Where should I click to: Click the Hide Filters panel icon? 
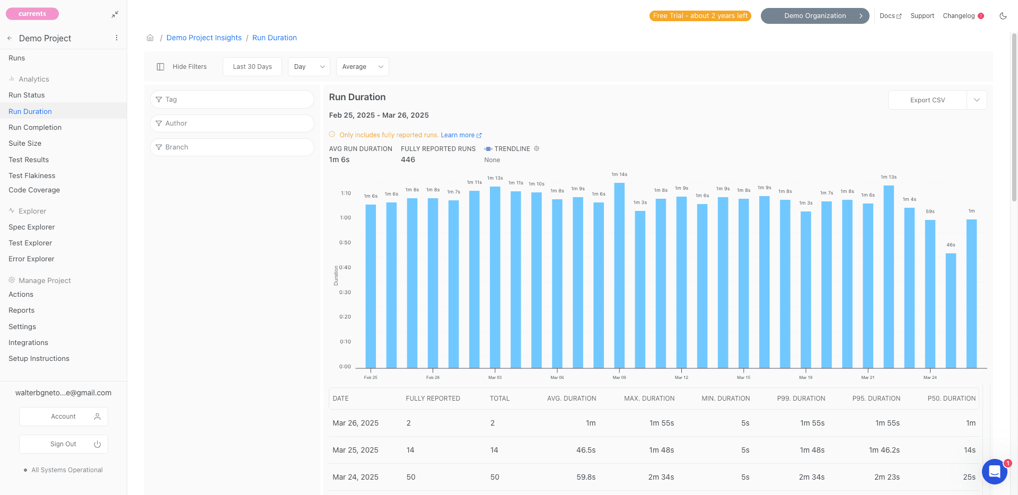tap(160, 67)
